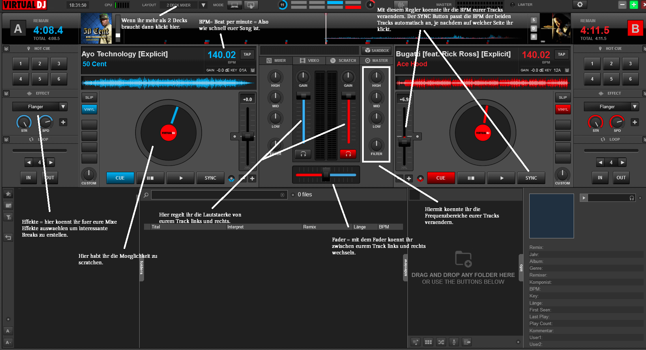Tap the BPM with deck A TAP button

pyautogui.click(x=247, y=54)
